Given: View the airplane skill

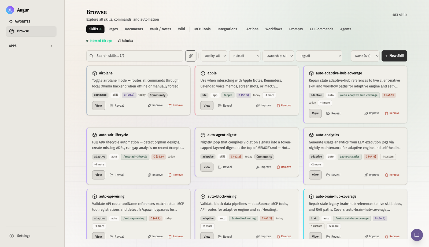Looking at the screenshot, I should point(99,106).
